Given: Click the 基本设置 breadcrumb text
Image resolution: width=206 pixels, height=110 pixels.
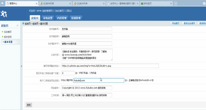Looking at the screenshot, I should click(44, 24).
